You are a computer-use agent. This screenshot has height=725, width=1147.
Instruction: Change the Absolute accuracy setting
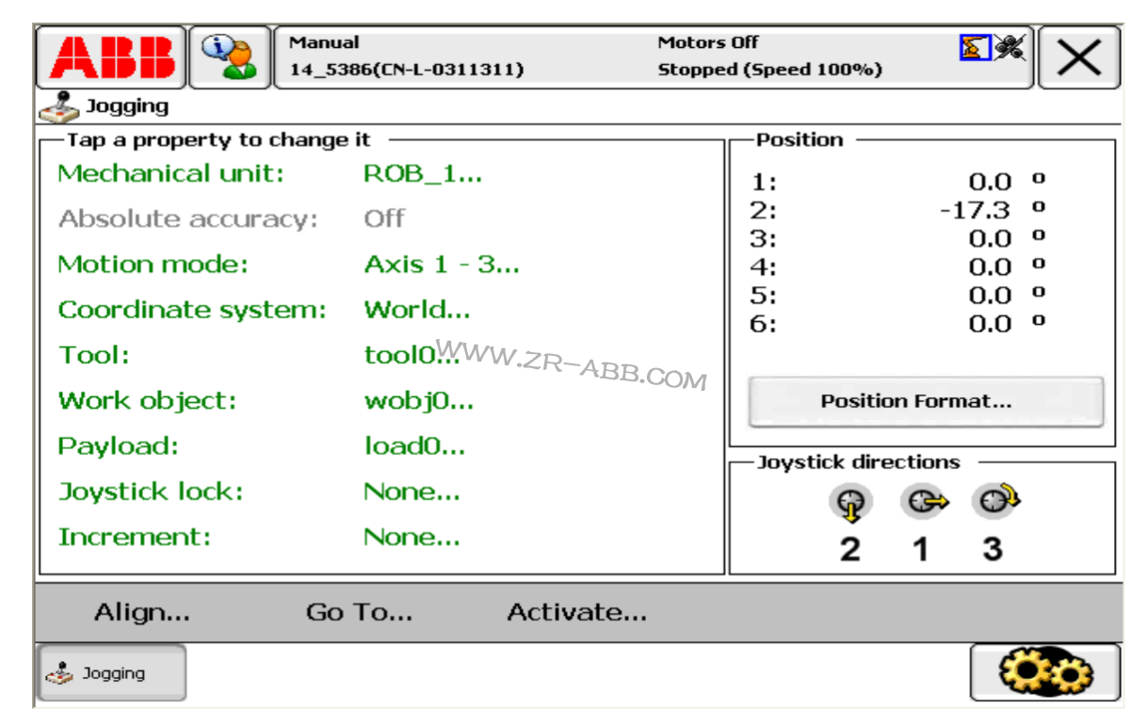[x=385, y=218]
